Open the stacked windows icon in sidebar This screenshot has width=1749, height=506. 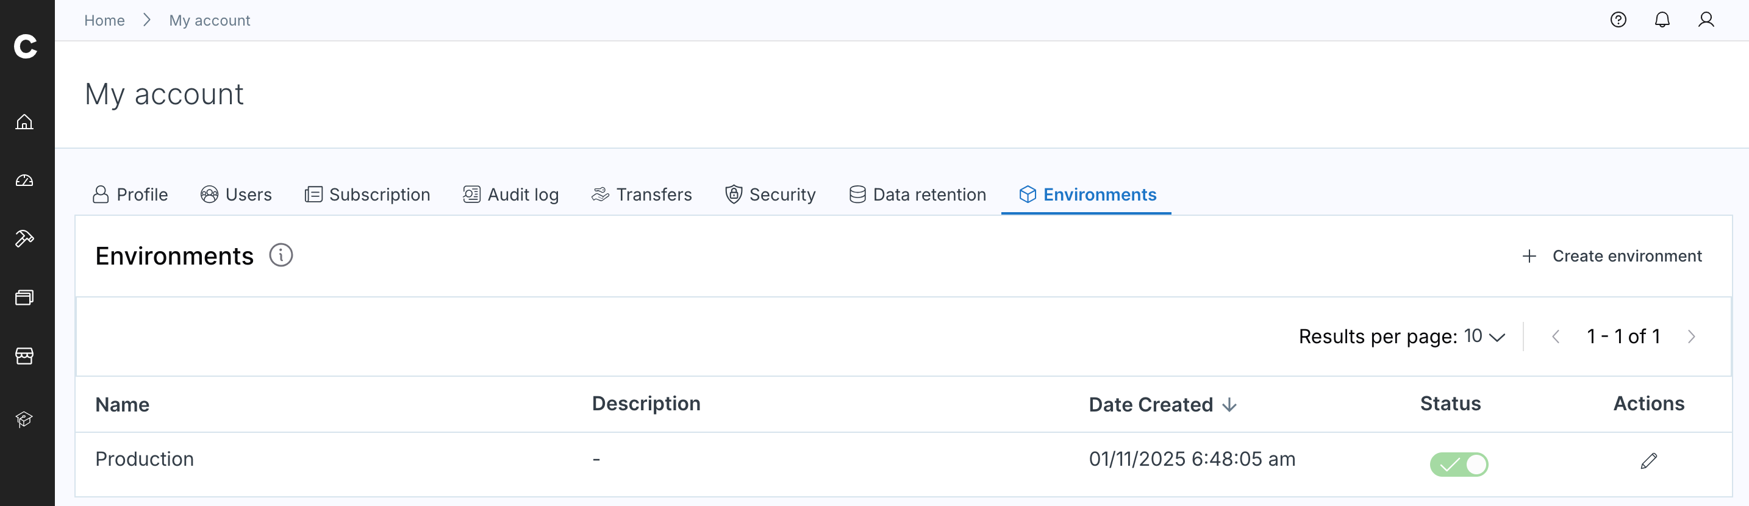pos(24,297)
